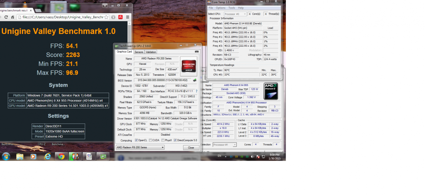The width and height of the screenshot is (425, 195).
Task: Click the 9:59 PM clock in the tray
Action: [x=274, y=155]
